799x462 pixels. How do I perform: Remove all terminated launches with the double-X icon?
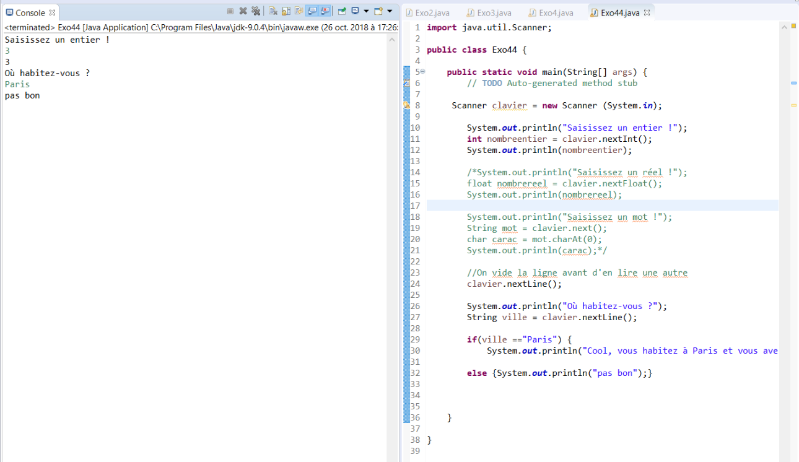point(255,11)
